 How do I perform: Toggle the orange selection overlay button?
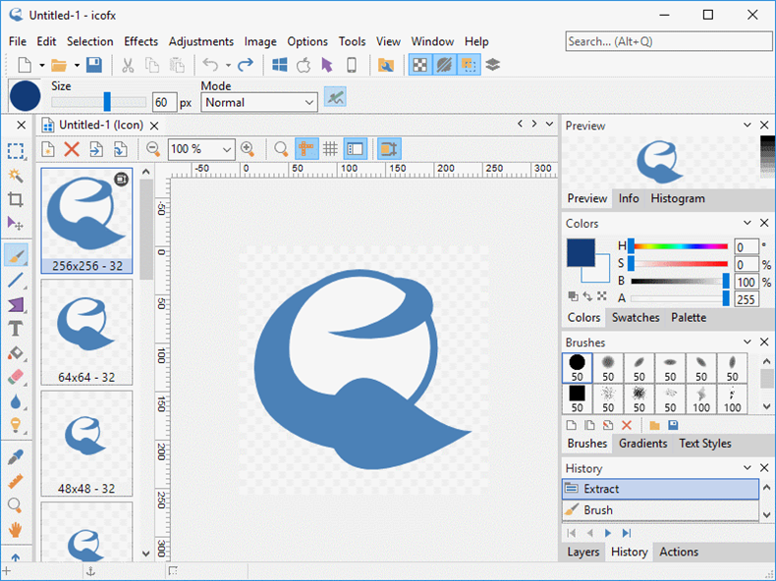(469, 65)
